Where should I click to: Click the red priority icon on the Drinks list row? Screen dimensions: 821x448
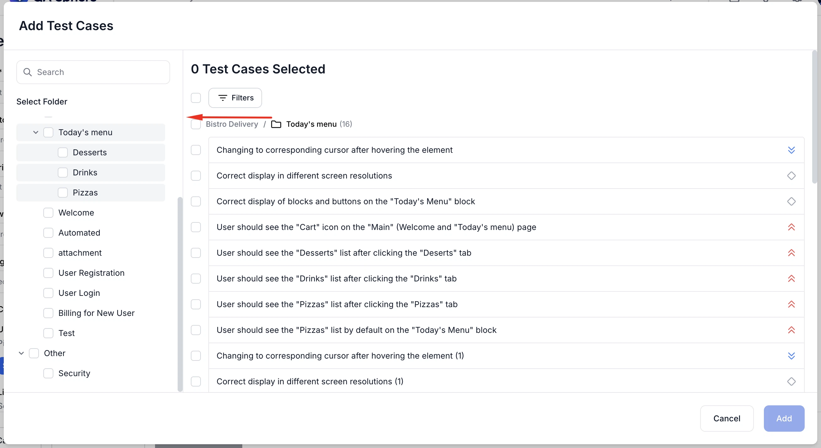click(x=792, y=279)
